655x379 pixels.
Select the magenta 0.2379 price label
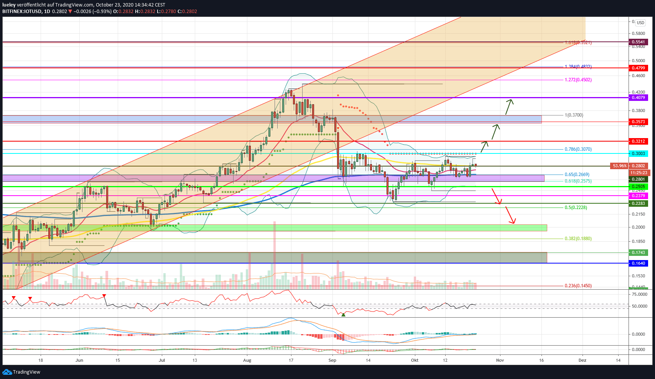pos(638,196)
